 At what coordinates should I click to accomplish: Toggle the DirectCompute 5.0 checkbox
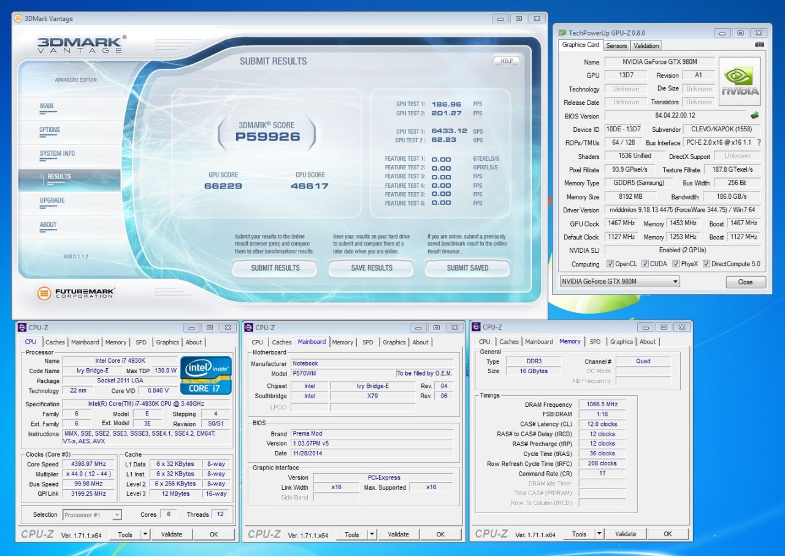coord(706,264)
